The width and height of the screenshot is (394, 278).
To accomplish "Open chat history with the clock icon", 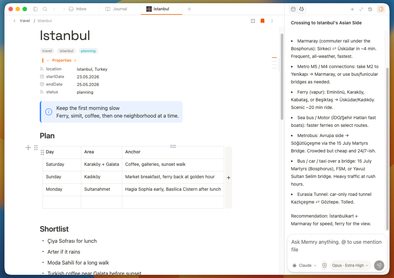I will 370,9.
